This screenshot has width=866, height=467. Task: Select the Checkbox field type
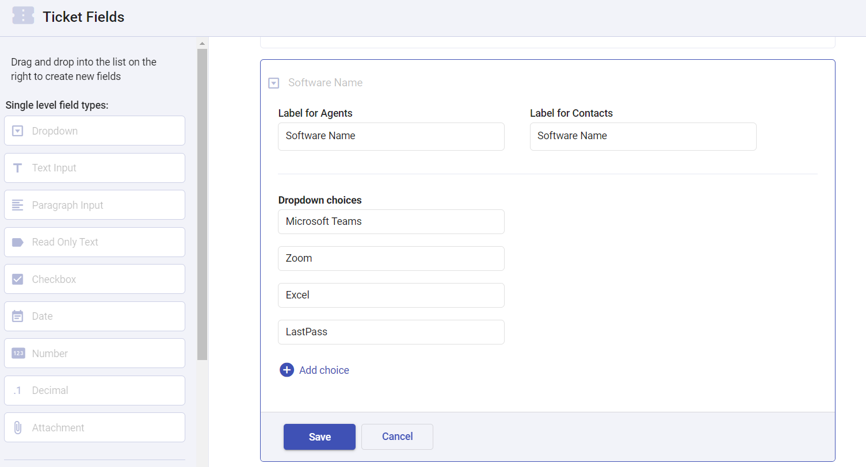pyautogui.click(x=17, y=279)
